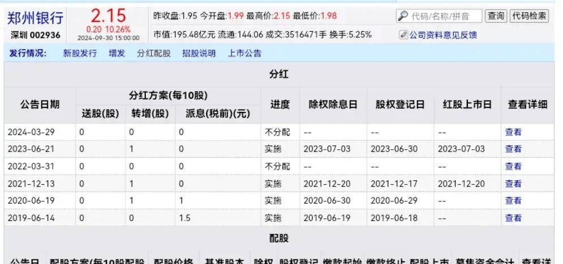Image resolution: width=563 pixels, height=264 pixels.
Task: Click the 派息(税前)(元) column header
Action: click(x=218, y=114)
